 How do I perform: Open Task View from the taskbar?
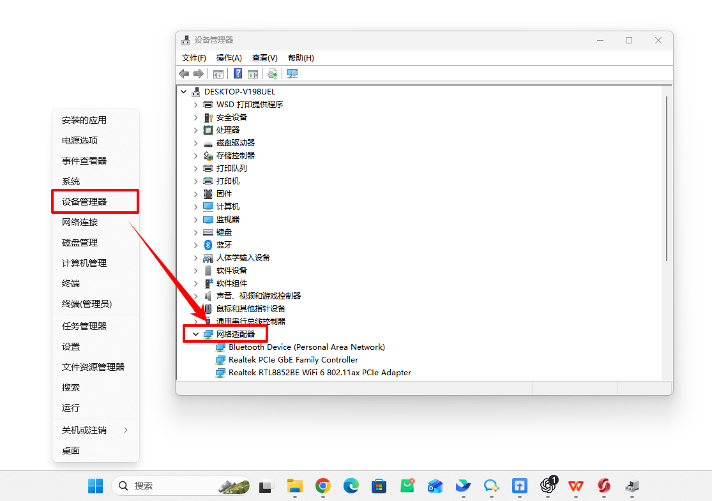[266, 486]
